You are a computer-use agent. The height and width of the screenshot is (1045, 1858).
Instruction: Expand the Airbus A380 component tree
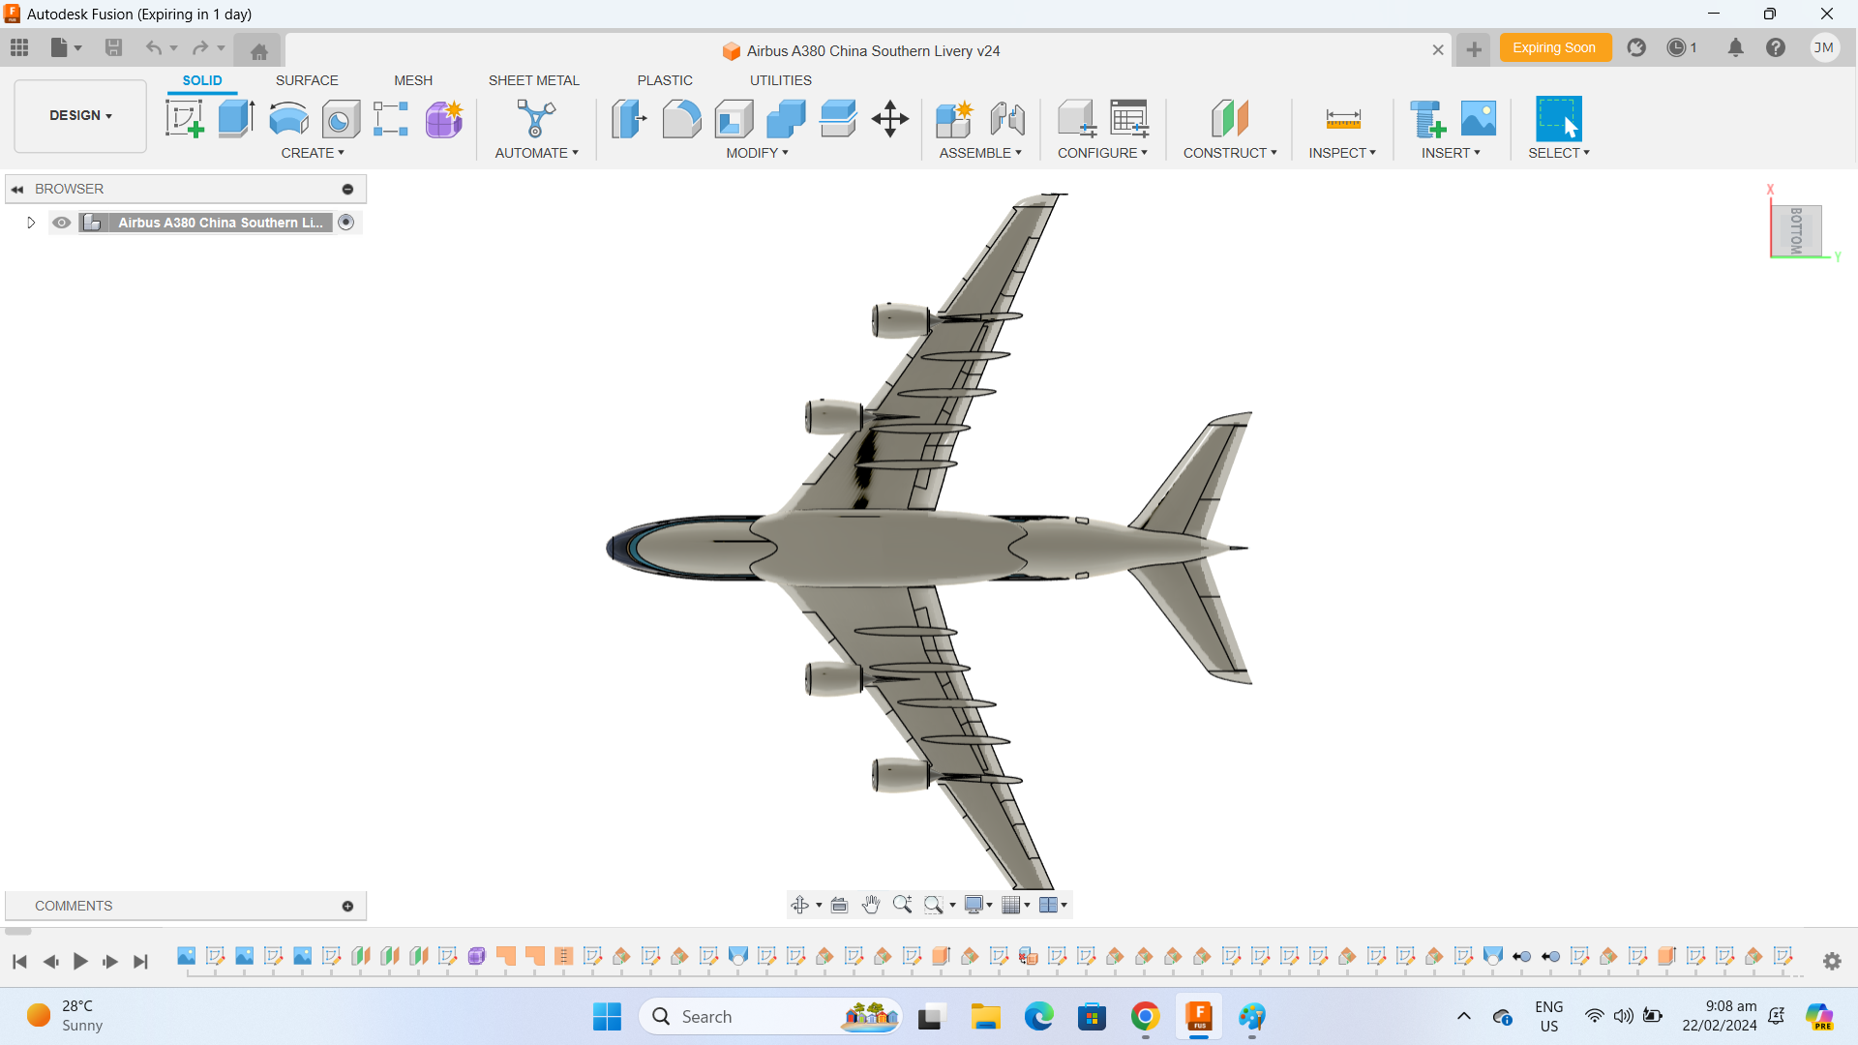click(x=30, y=223)
